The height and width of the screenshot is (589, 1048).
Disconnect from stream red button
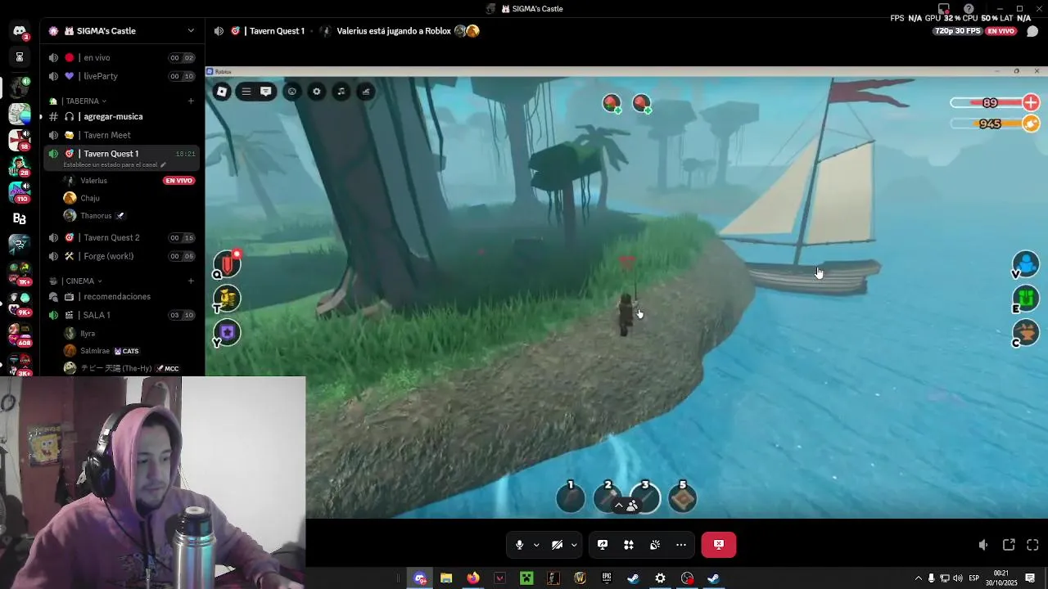coord(718,545)
